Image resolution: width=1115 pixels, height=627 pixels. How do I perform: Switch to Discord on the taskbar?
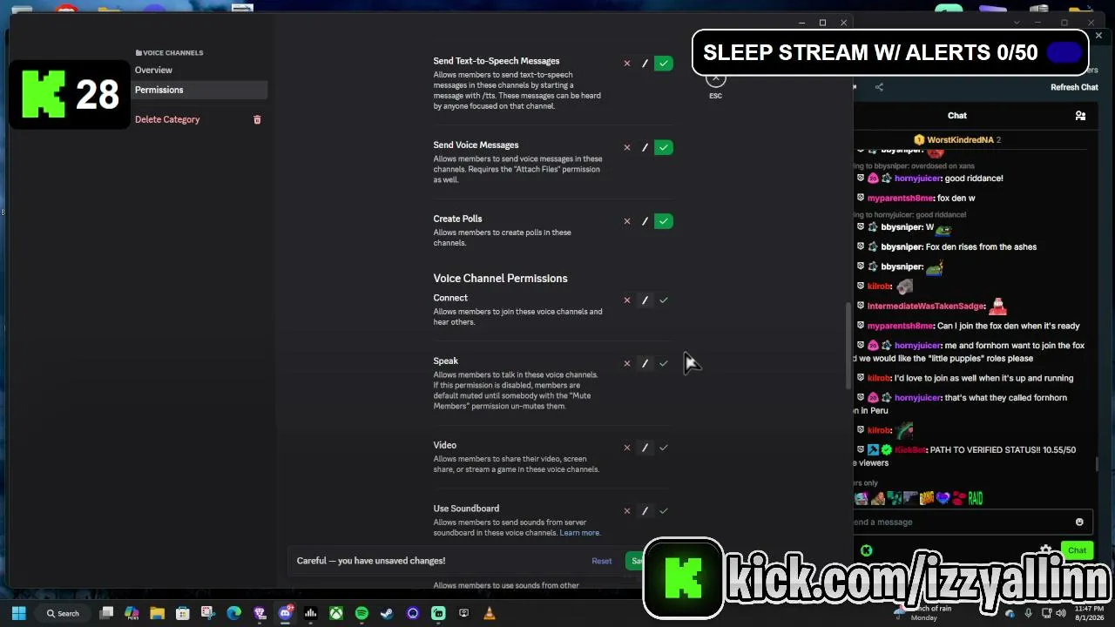click(285, 613)
